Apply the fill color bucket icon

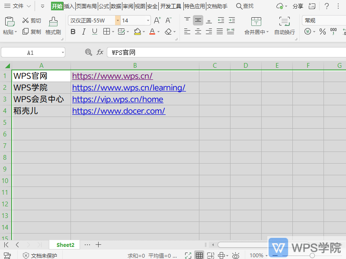(x=137, y=32)
